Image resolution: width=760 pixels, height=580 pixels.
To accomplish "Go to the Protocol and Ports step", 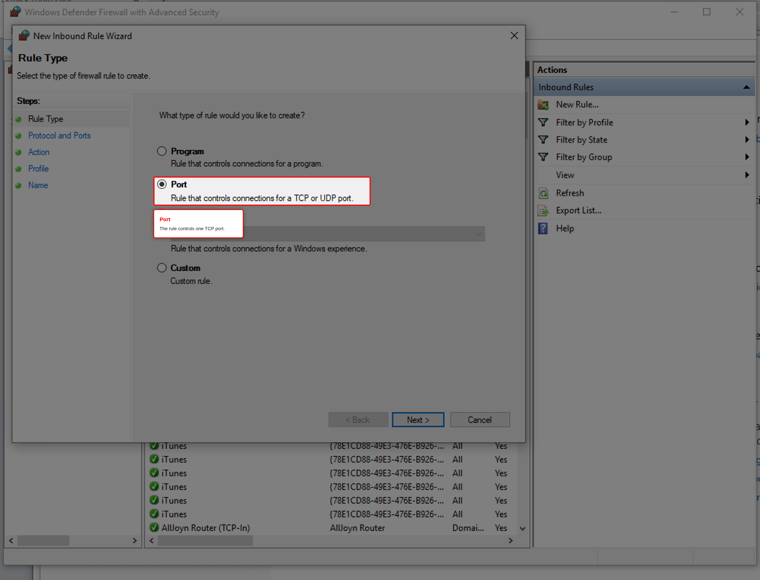I will pos(59,135).
